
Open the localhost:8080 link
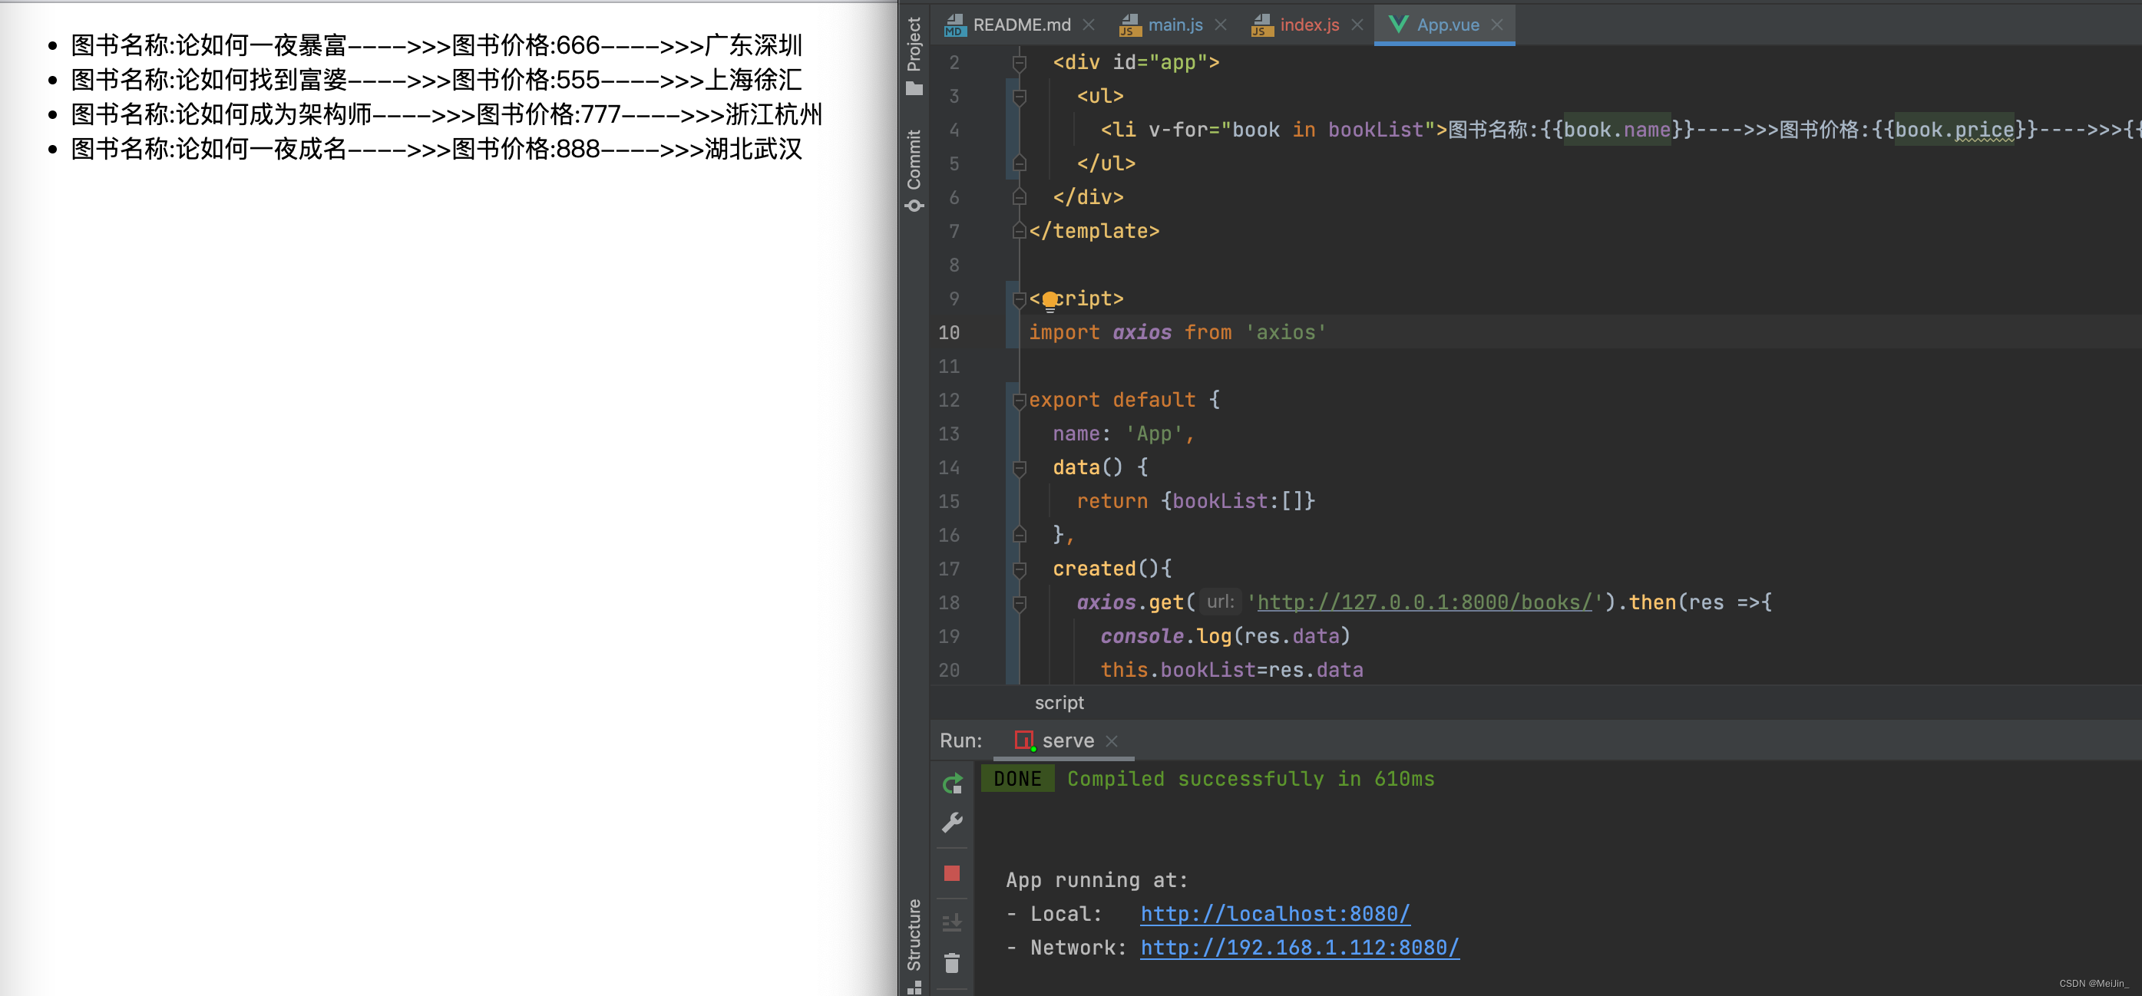pos(1274,914)
